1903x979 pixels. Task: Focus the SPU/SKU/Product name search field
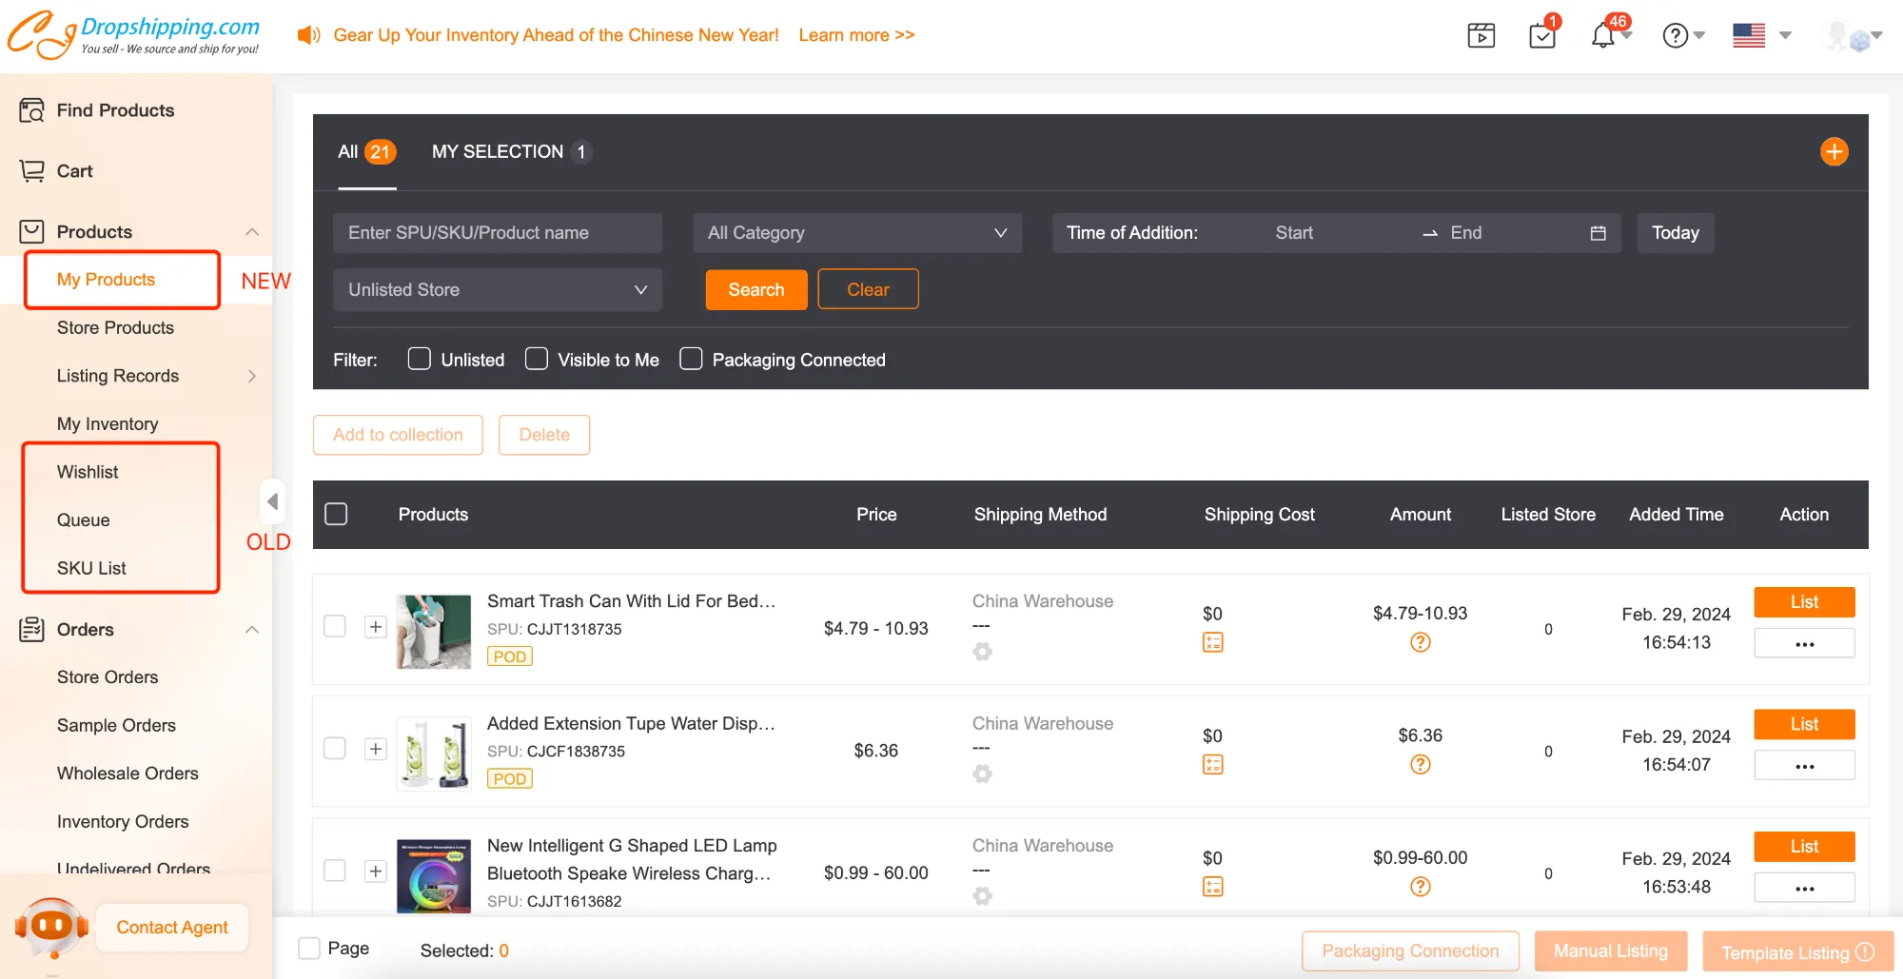(497, 233)
